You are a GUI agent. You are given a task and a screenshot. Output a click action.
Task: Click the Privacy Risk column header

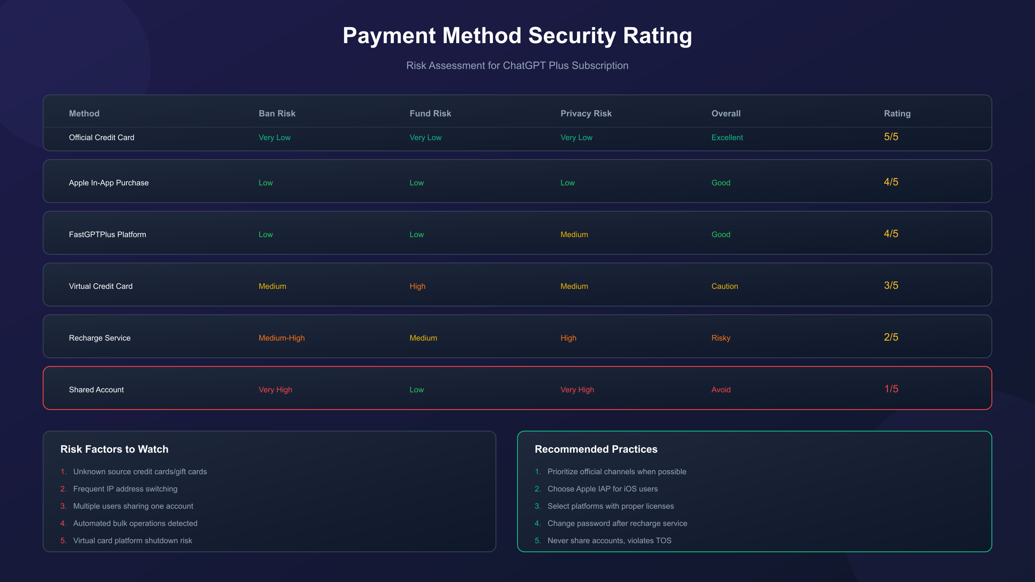[x=586, y=113]
